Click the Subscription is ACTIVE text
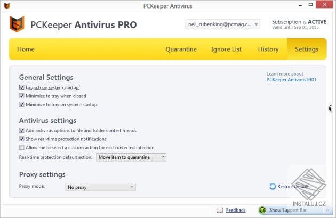336x218 pixels. [299, 22]
